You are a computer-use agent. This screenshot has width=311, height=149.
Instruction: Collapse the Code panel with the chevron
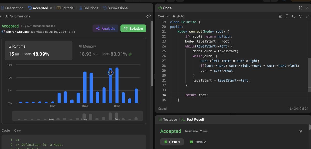coord(307,8)
